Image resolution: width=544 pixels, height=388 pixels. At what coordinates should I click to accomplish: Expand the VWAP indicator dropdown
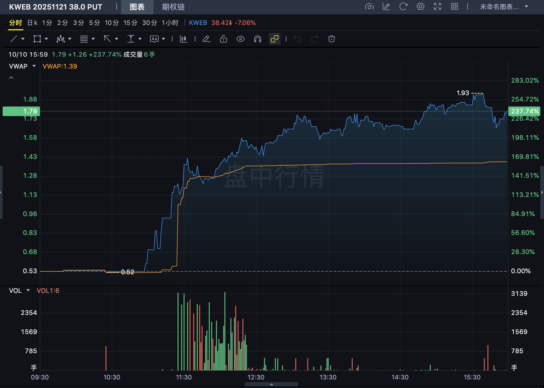pos(34,66)
